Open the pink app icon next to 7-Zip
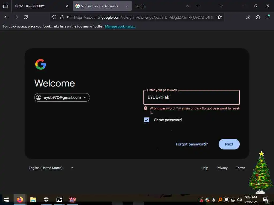274x205 pixels. (x=73, y=200)
